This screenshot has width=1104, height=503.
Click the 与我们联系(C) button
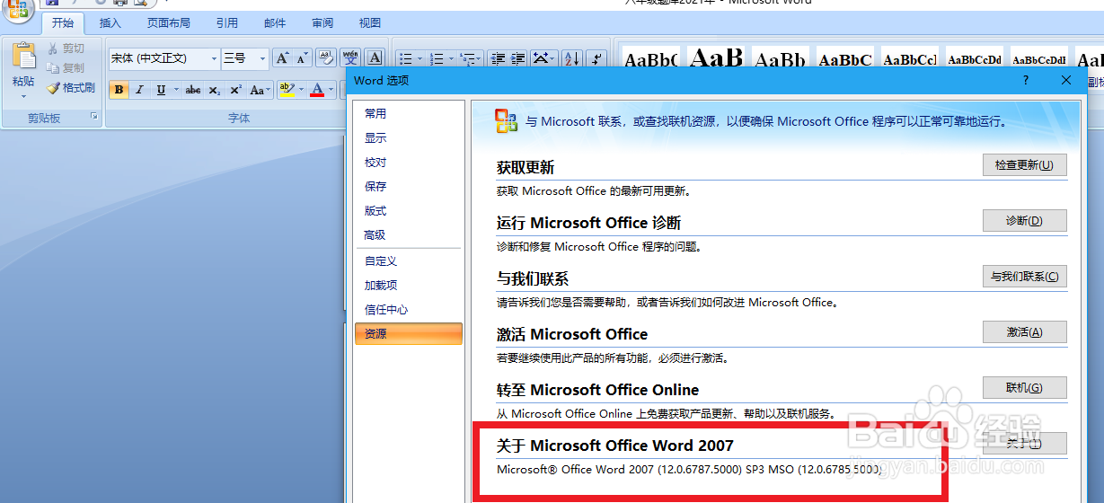(x=1025, y=277)
